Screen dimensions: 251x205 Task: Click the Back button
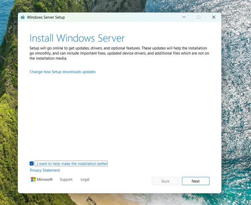click(165, 181)
